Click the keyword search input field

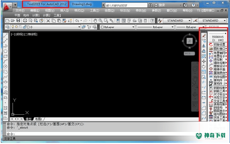point(126,5)
